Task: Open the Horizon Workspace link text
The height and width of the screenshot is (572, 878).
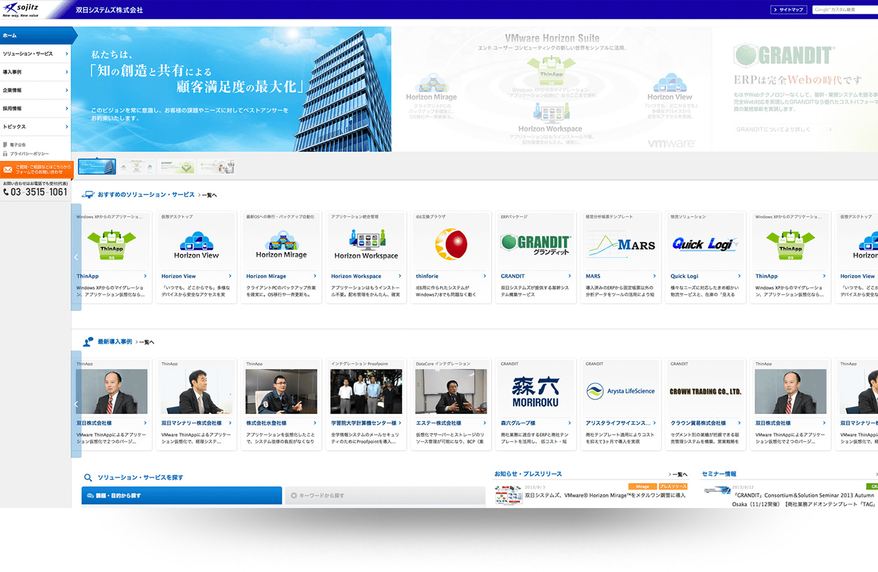Action: point(356,277)
